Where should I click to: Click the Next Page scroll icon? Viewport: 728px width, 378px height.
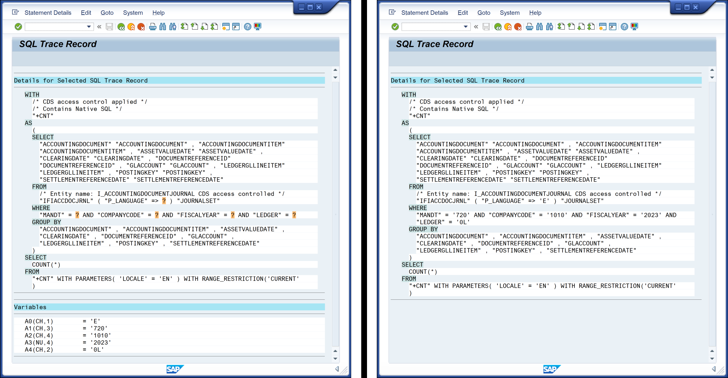click(205, 27)
